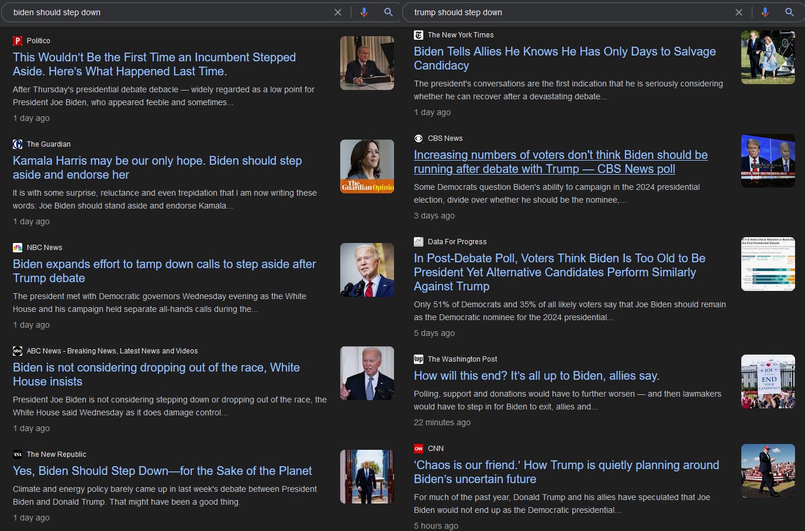The height and width of the screenshot is (531, 805).
Task: Click the ABC News favicon
Action: click(18, 351)
